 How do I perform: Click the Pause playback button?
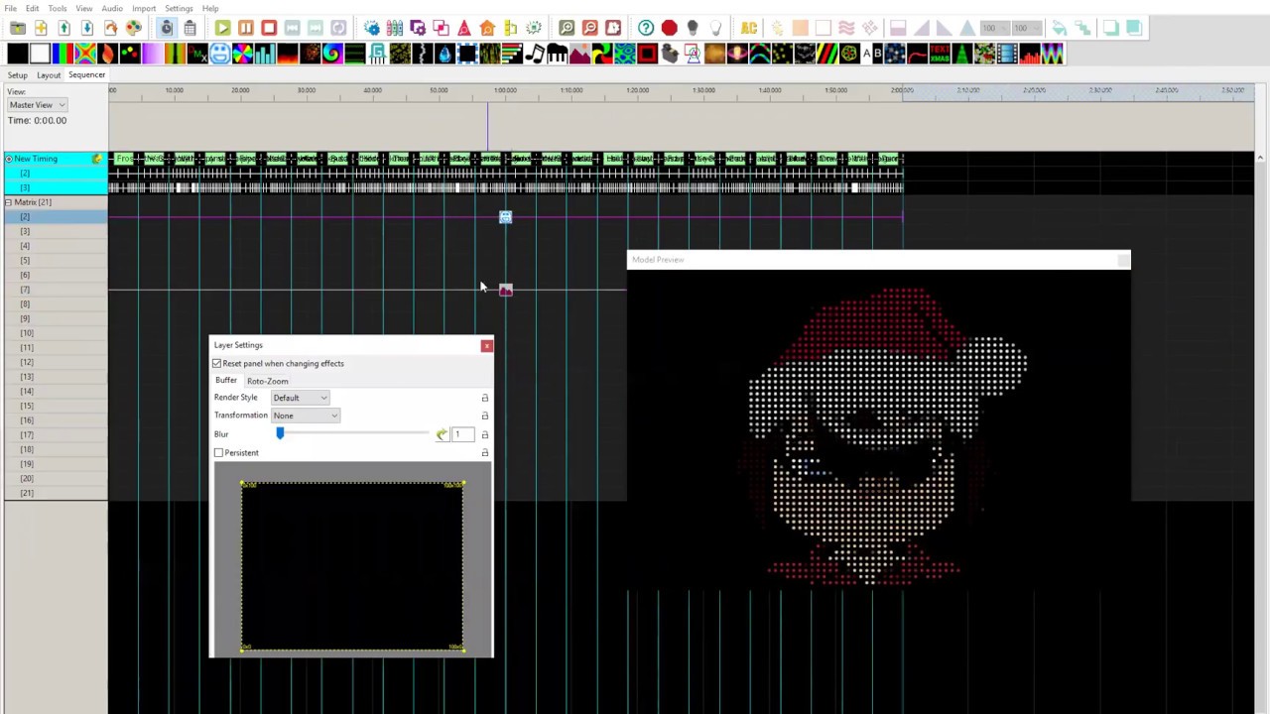pos(245,28)
